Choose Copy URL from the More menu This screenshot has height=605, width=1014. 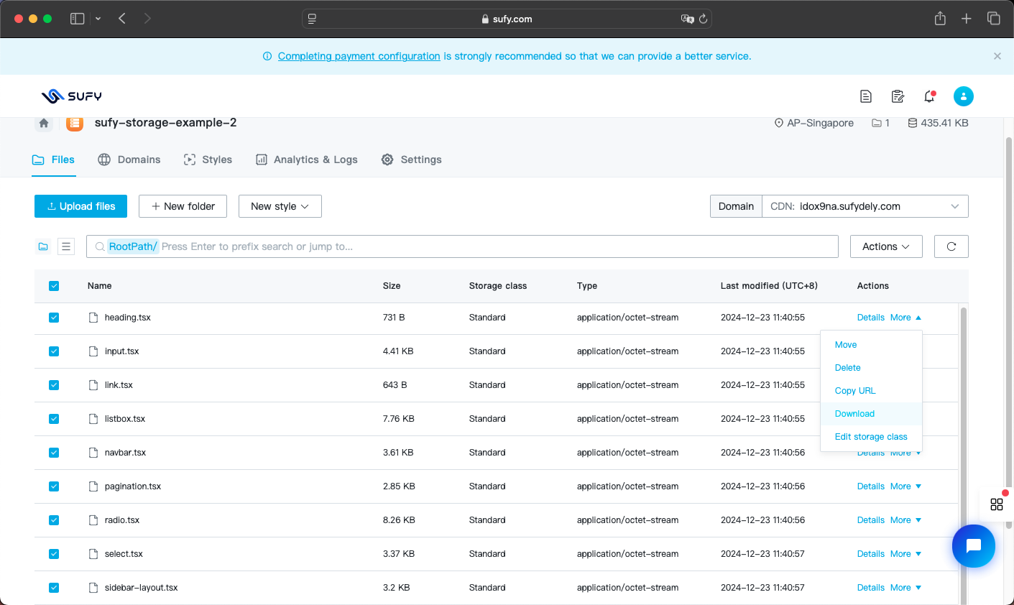(x=871, y=391)
